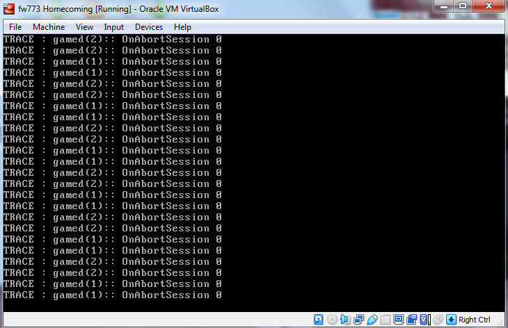
Task: Click the USB devices status icon
Action: pos(372,320)
